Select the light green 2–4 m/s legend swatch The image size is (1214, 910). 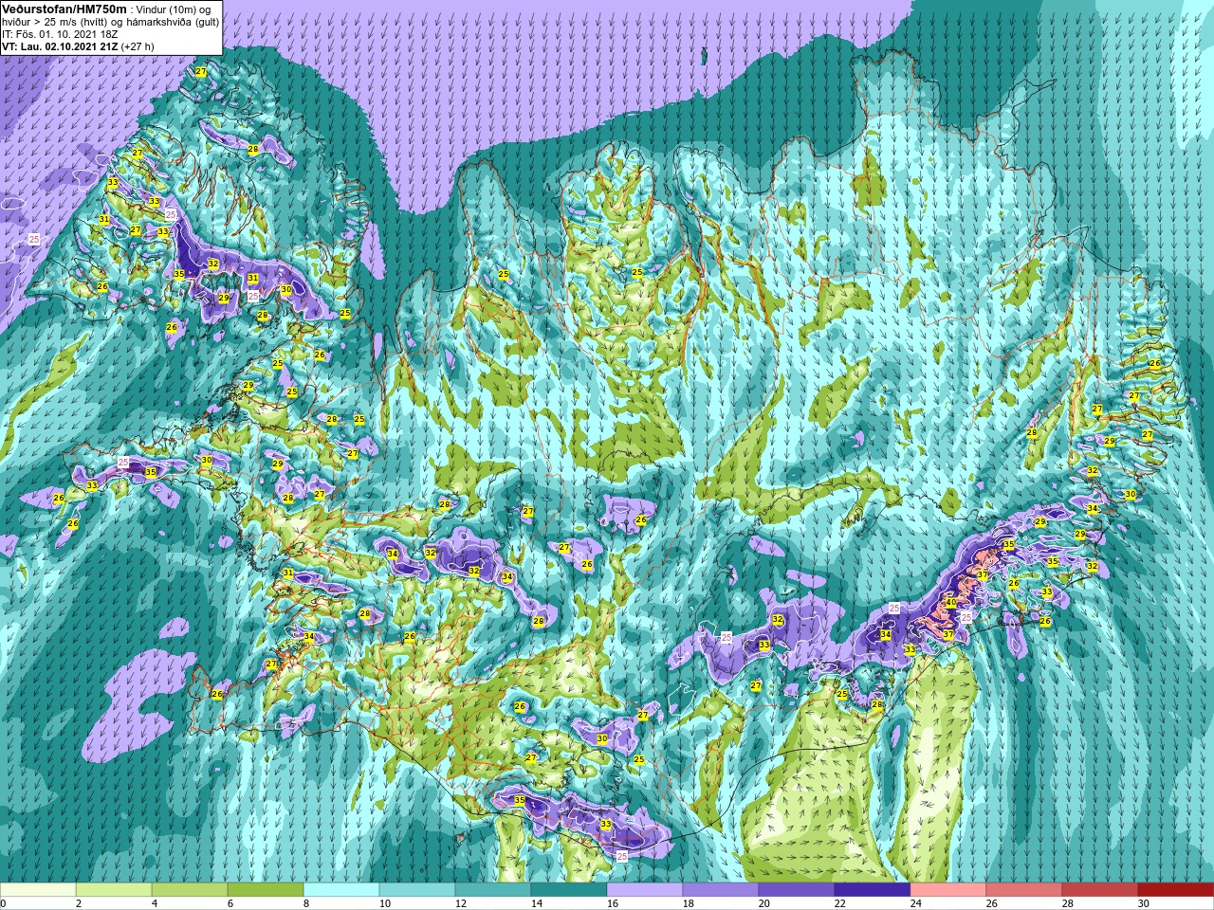click(x=114, y=890)
